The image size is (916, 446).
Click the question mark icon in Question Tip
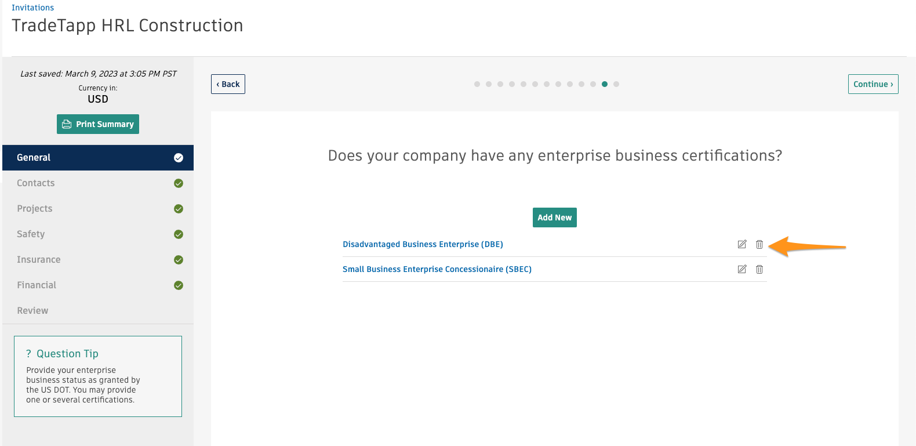point(28,353)
